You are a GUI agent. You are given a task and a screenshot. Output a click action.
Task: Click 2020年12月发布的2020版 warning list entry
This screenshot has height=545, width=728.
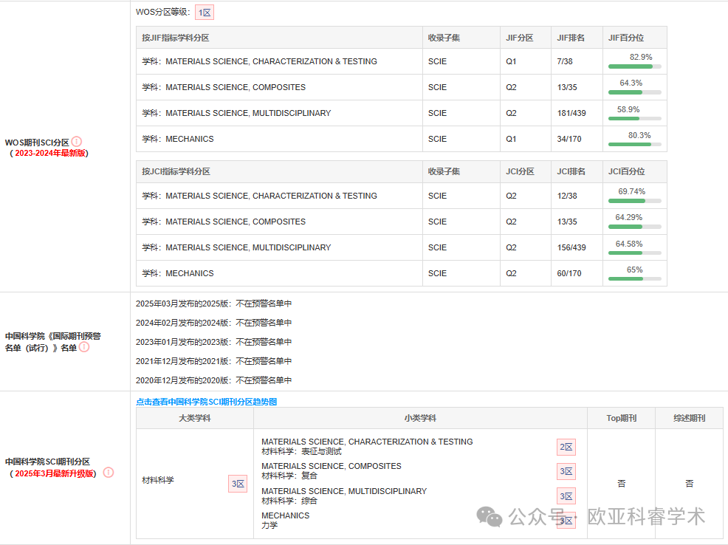pyautogui.click(x=213, y=380)
